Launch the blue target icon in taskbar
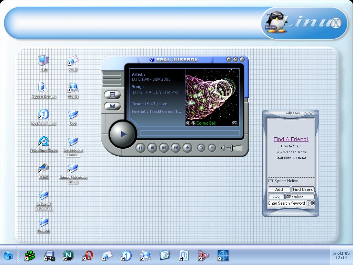The image size is (353, 265). [223, 256]
